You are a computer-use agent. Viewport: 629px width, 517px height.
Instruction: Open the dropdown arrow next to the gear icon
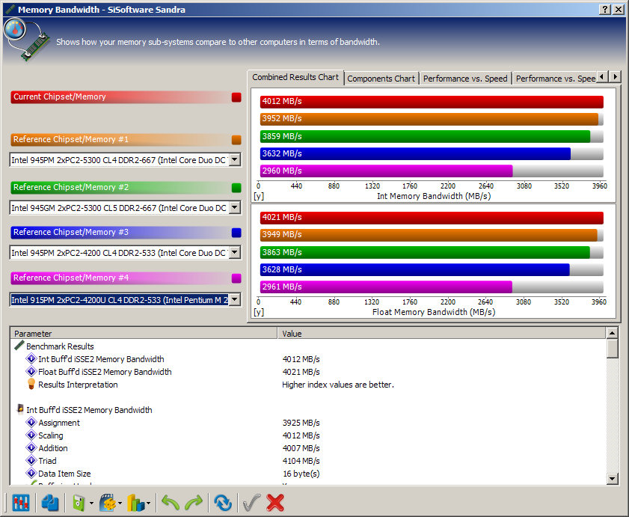(x=120, y=504)
